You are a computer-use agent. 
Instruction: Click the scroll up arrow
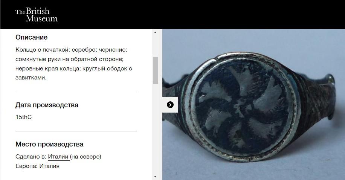155,32
